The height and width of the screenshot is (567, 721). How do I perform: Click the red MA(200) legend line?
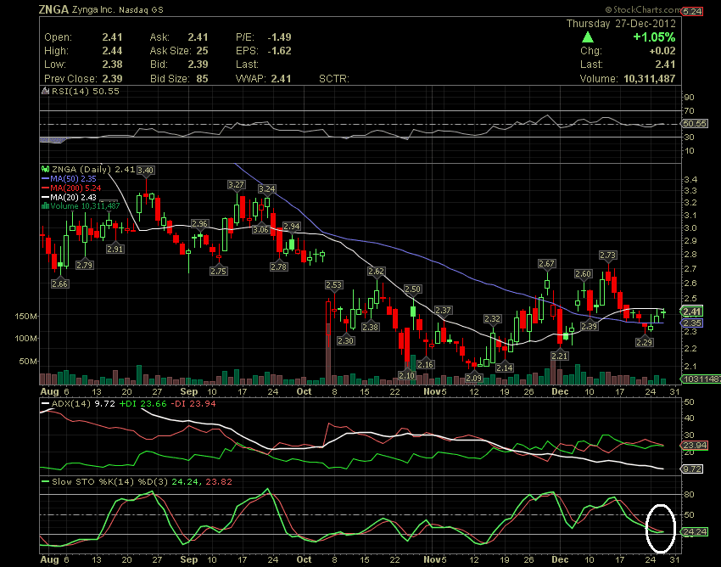pos(46,188)
